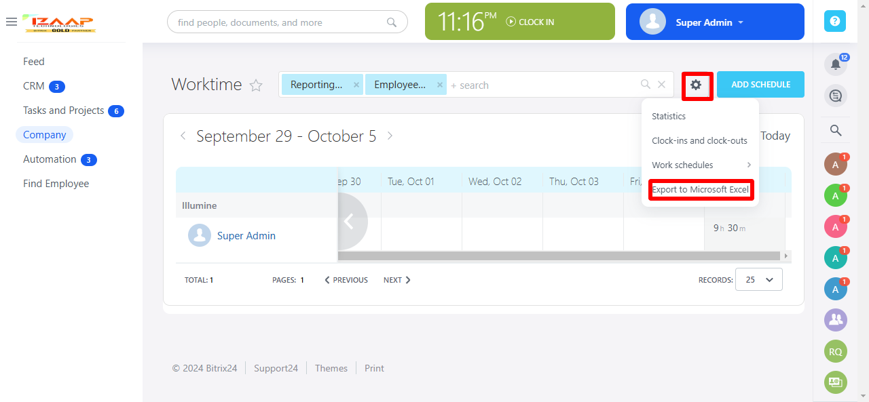Select Export to Microsoft Excel
869x402 pixels.
tap(700, 189)
